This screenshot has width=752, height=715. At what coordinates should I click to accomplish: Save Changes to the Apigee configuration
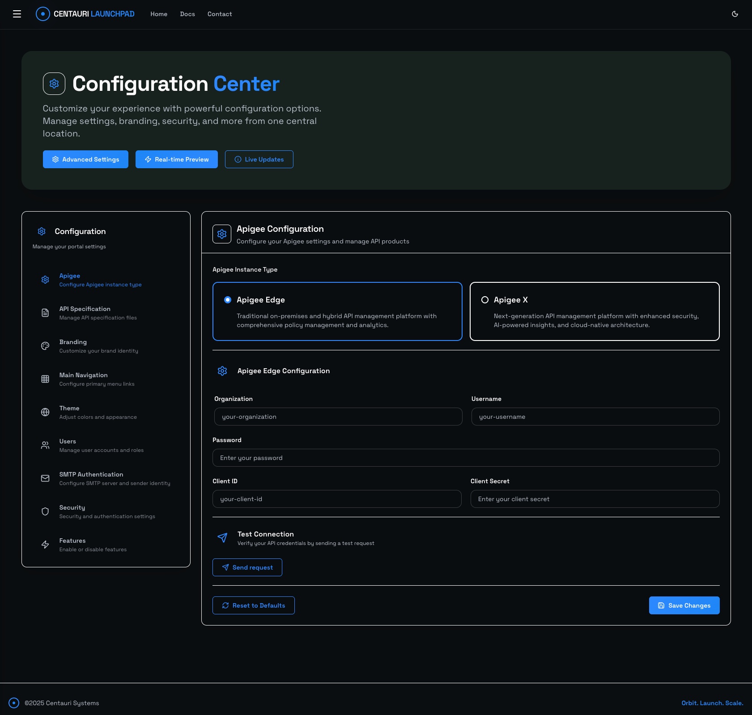[x=684, y=605]
